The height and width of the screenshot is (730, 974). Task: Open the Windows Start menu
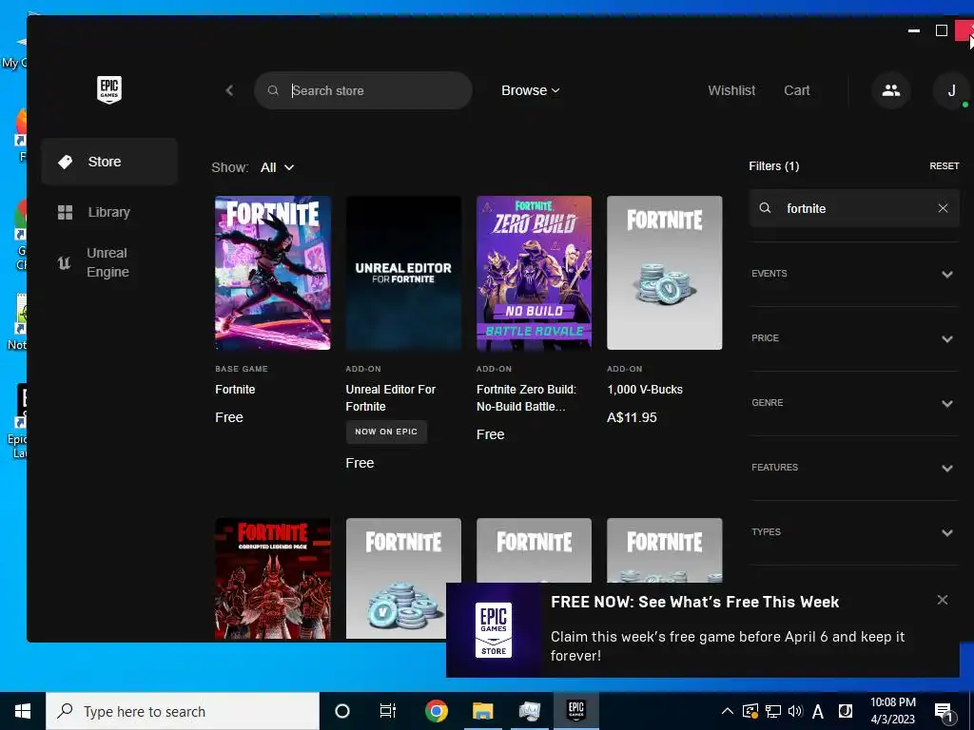point(23,711)
